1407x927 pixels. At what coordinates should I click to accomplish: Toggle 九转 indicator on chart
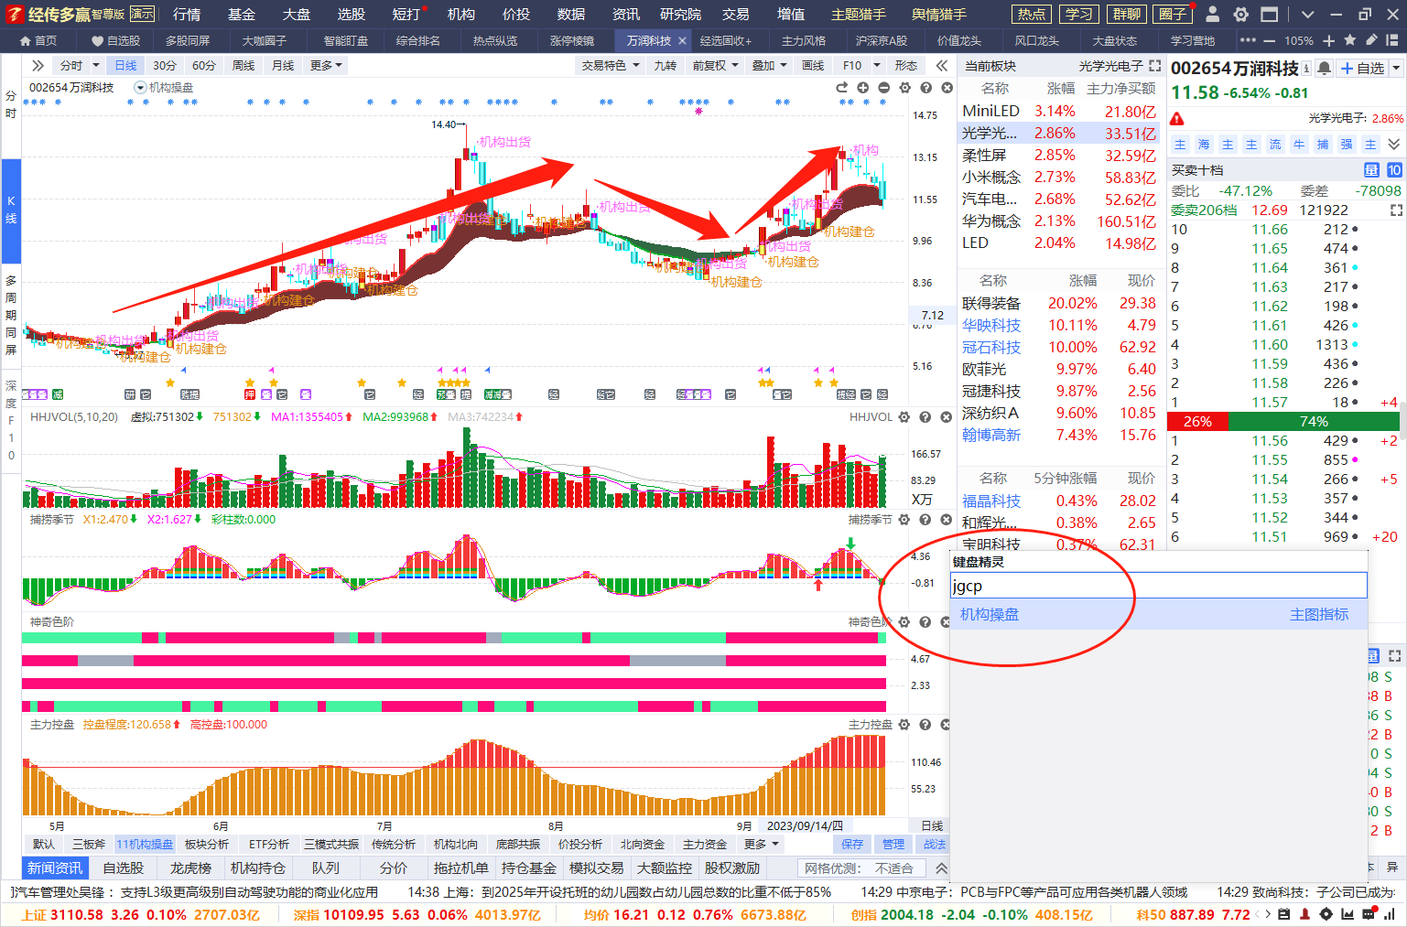[x=666, y=66]
